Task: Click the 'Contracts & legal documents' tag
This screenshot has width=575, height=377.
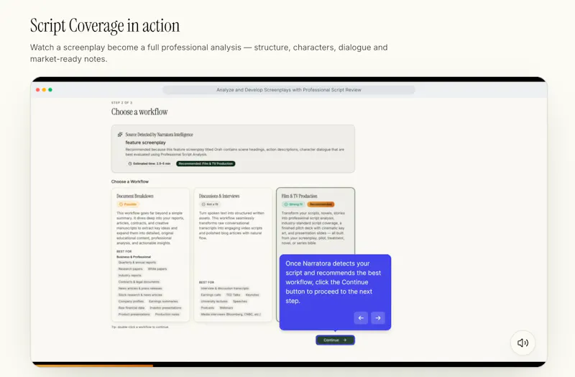Action: 139,282
